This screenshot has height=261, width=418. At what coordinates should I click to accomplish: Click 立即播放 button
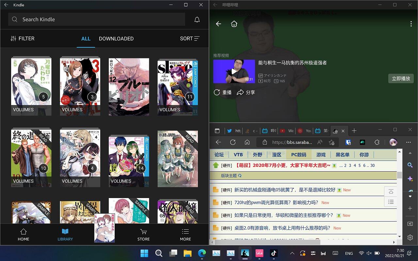point(401,78)
